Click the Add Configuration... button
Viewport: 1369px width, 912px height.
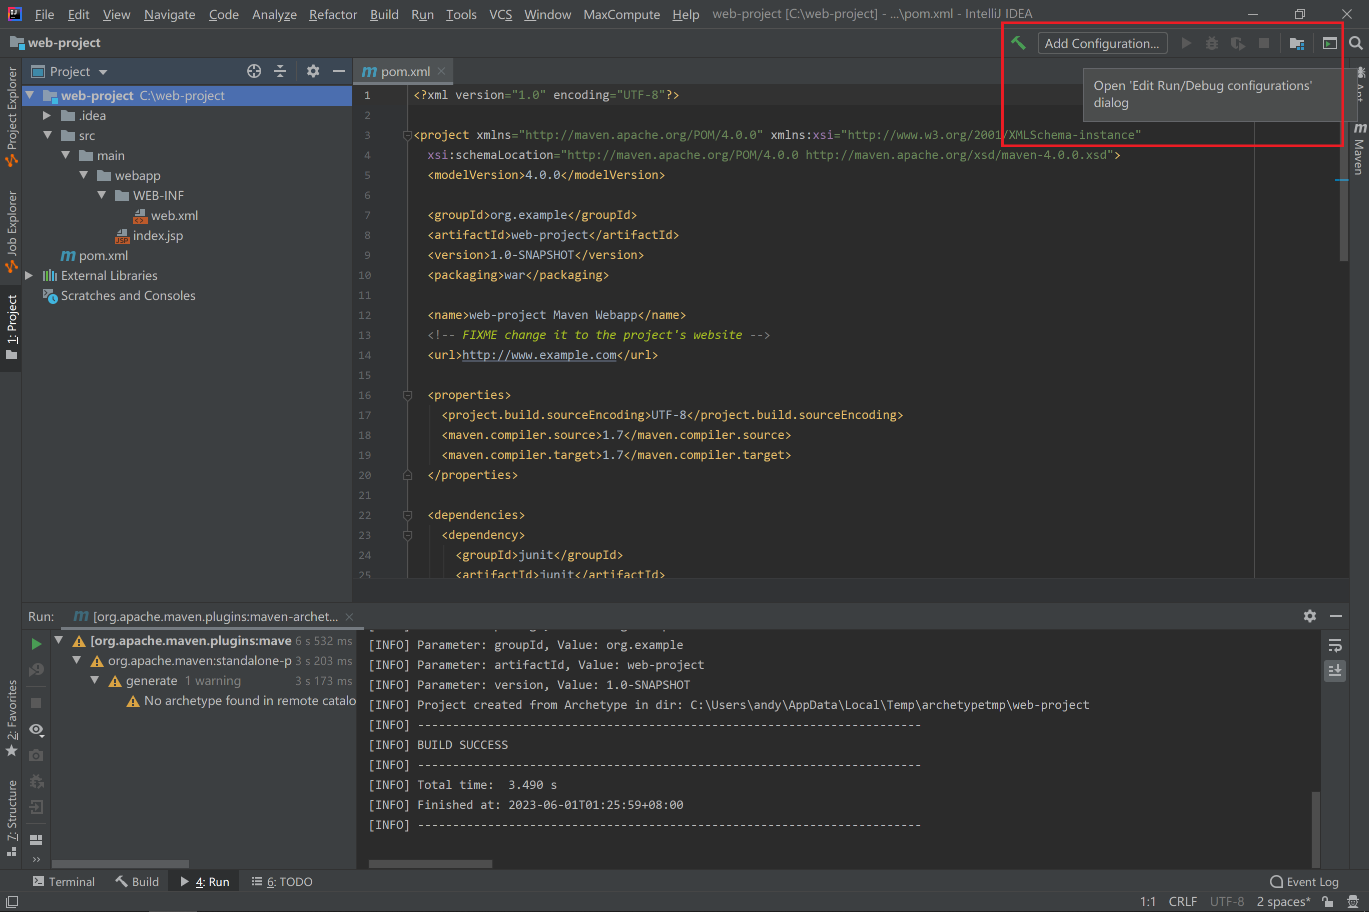[x=1102, y=43]
